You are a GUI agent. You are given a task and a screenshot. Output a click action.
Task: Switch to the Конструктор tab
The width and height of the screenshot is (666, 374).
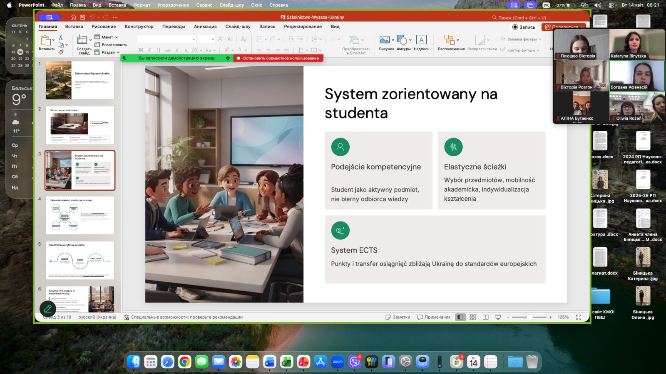pyautogui.click(x=139, y=27)
